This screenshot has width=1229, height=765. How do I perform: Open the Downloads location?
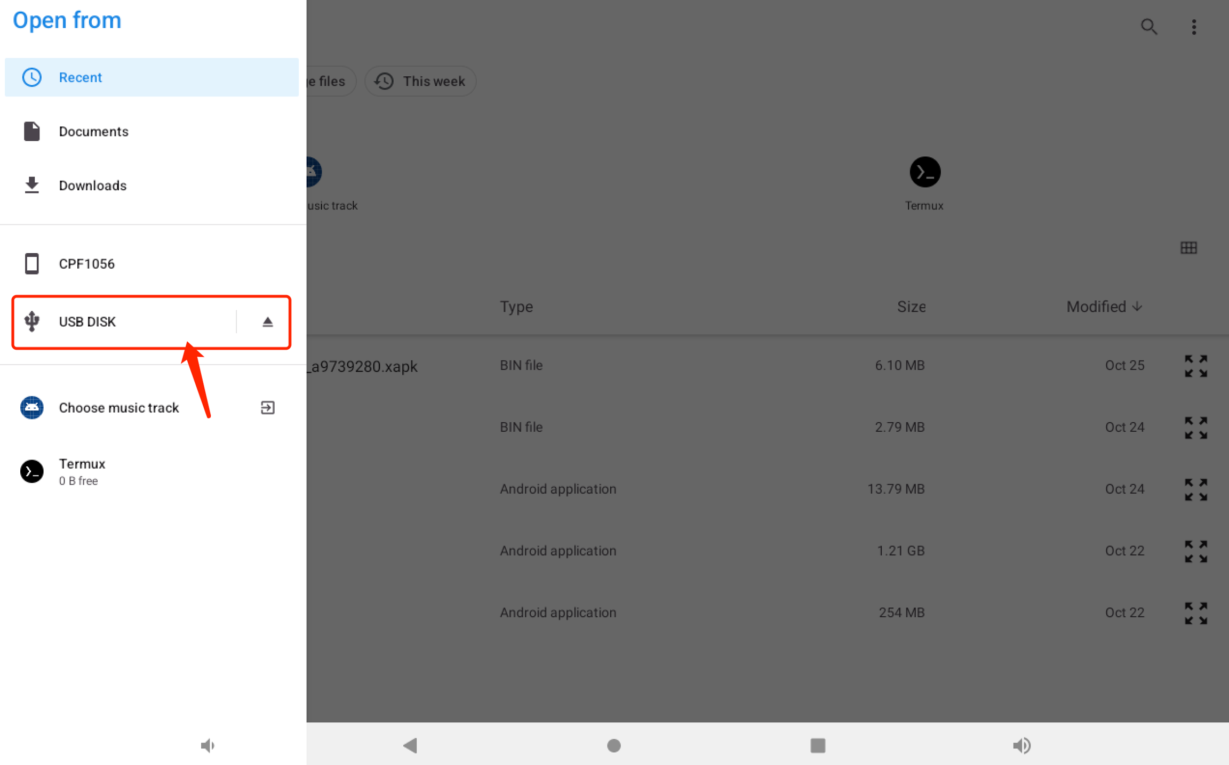pyautogui.click(x=92, y=186)
